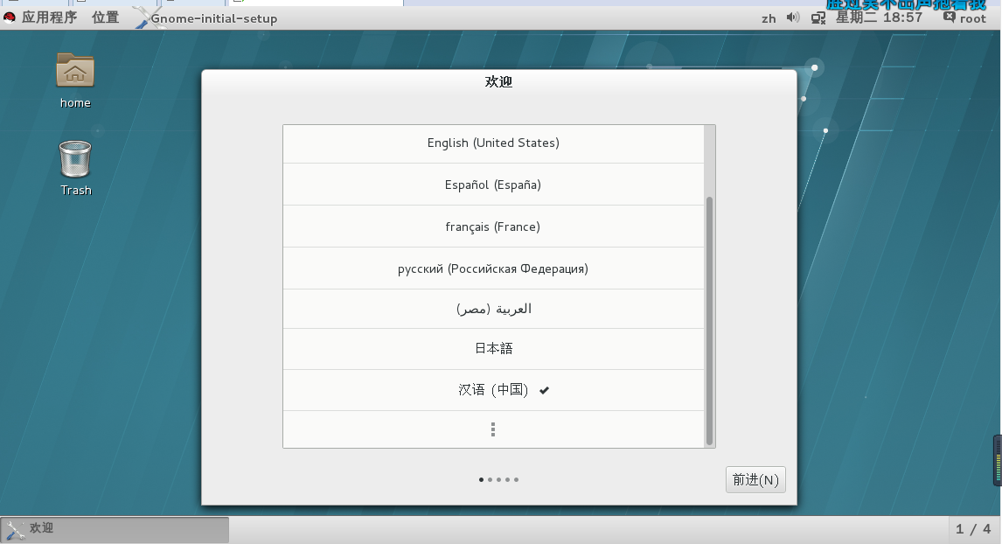Select English (United States) language
The image size is (1002, 544).
pyautogui.click(x=493, y=143)
